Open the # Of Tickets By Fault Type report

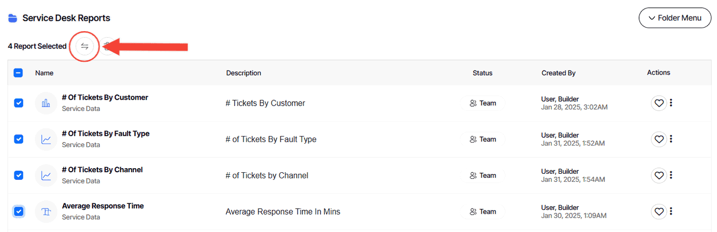pyautogui.click(x=106, y=133)
